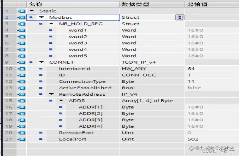Edit word1 start value 16#0
This screenshot has width=239, height=156.
[212, 30]
